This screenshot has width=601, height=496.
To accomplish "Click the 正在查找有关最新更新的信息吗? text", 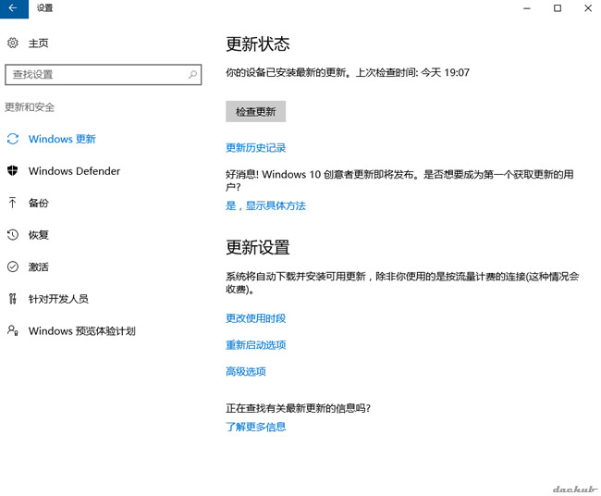I will coord(299,408).
